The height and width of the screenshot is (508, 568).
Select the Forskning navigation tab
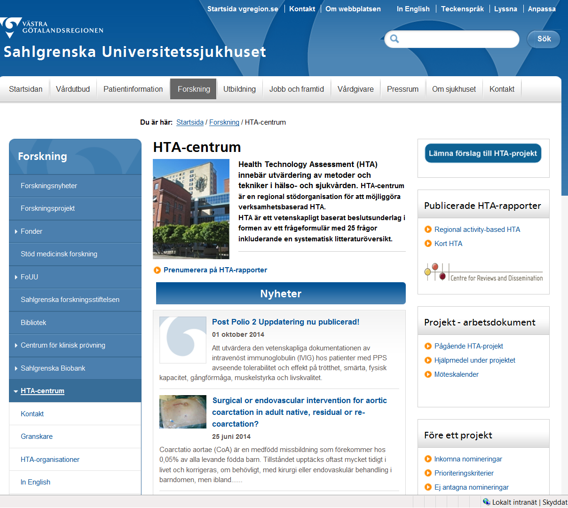click(194, 89)
